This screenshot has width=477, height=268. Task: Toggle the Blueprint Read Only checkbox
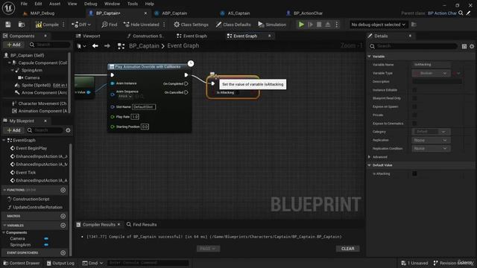click(414, 98)
